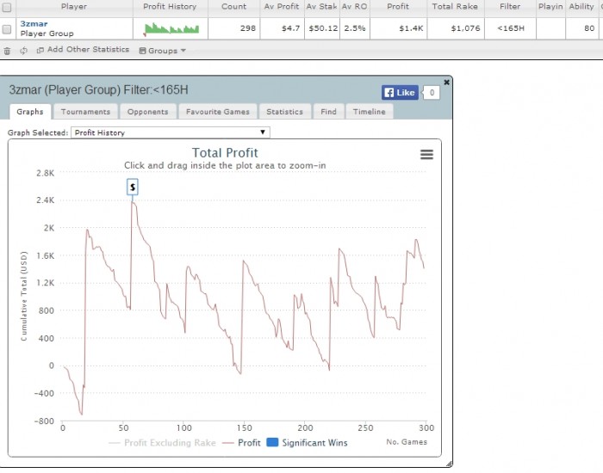This screenshot has width=603, height=473.
Task: Toggle the select-all checkbox in the header
Action: click(7, 7)
